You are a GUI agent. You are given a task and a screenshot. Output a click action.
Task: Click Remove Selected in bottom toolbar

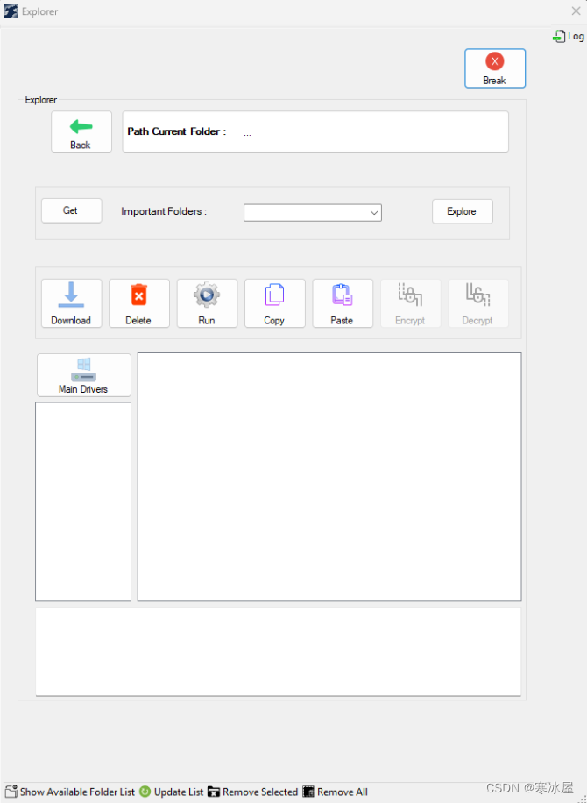point(253,792)
